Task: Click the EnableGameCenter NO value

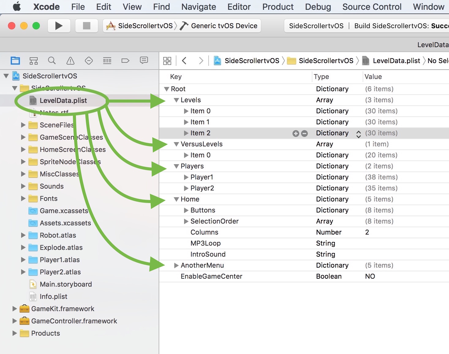Action: click(370, 277)
